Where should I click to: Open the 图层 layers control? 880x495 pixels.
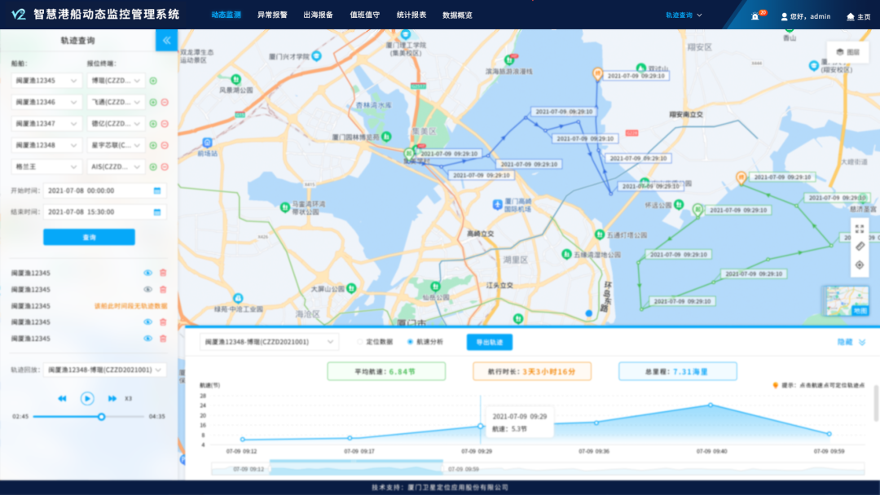(847, 52)
